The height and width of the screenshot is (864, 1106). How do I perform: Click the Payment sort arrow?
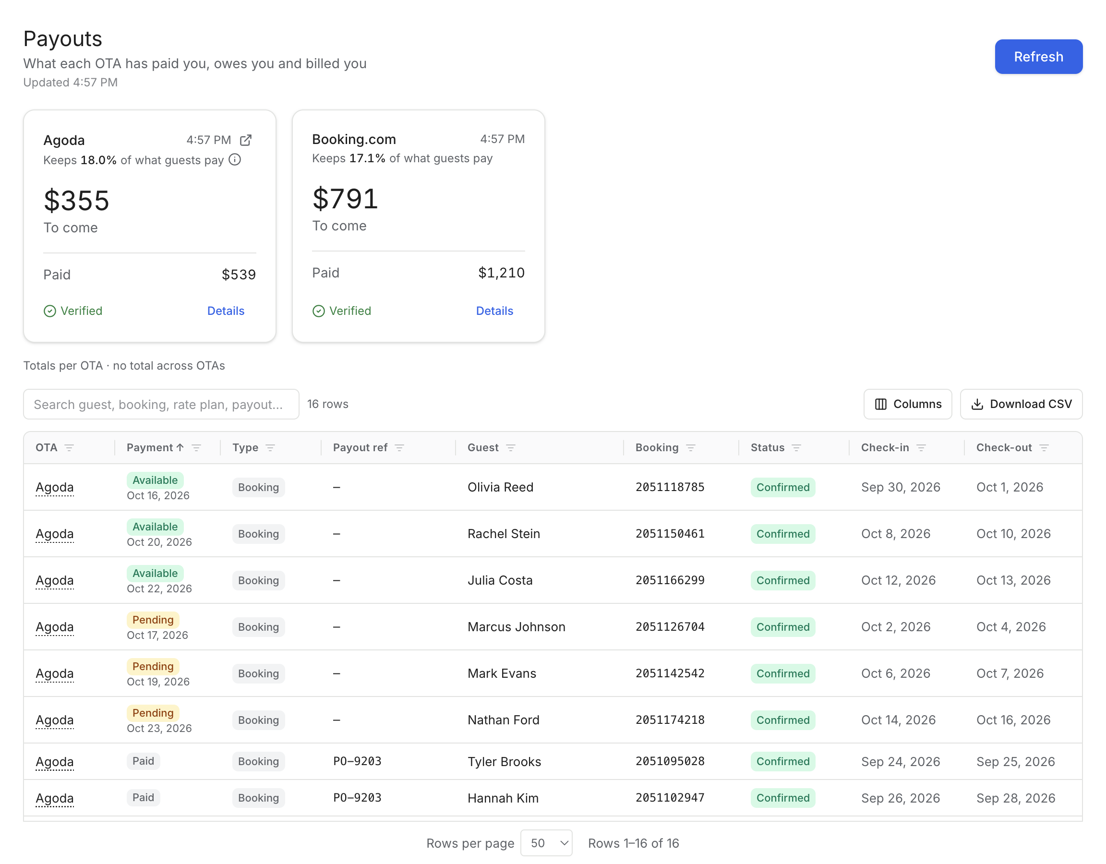click(180, 448)
